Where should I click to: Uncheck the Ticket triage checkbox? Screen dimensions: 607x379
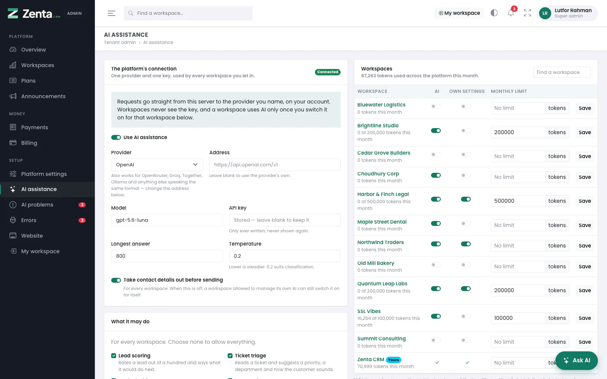230,356
